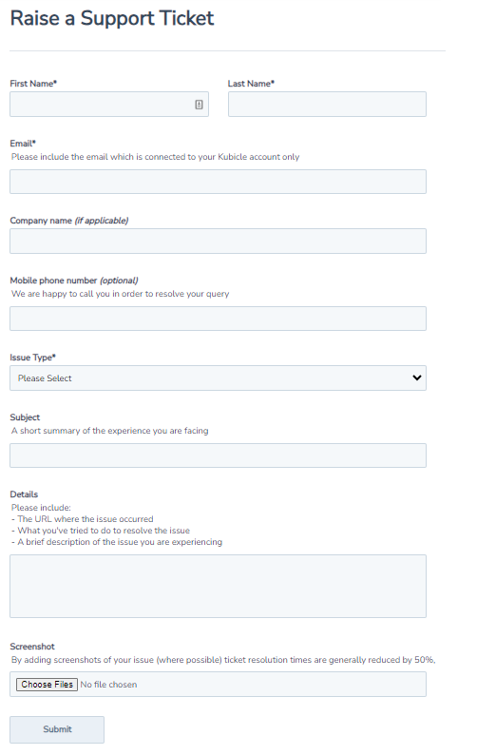Click the "No file chosen" file status text
496x755 pixels.
pos(108,685)
